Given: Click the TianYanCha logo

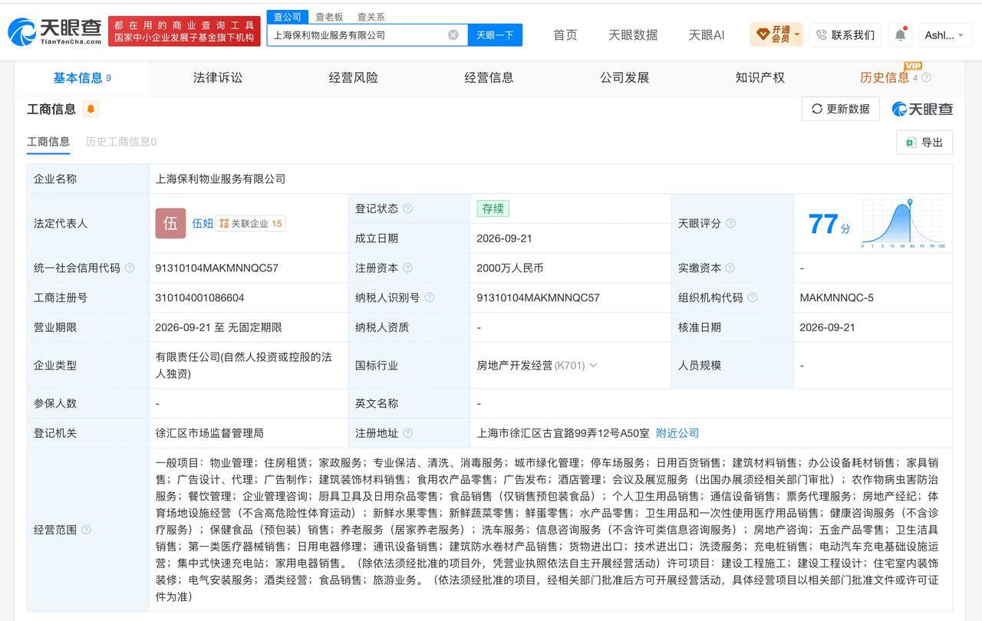Looking at the screenshot, I should pos(54,31).
